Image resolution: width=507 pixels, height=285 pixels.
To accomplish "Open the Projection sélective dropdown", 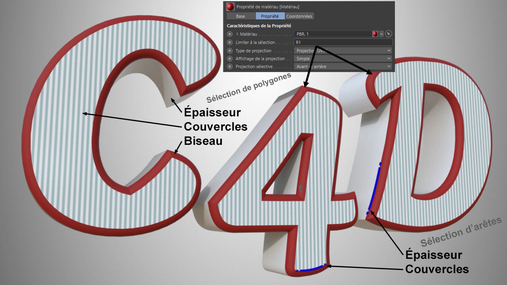I will tap(343, 66).
